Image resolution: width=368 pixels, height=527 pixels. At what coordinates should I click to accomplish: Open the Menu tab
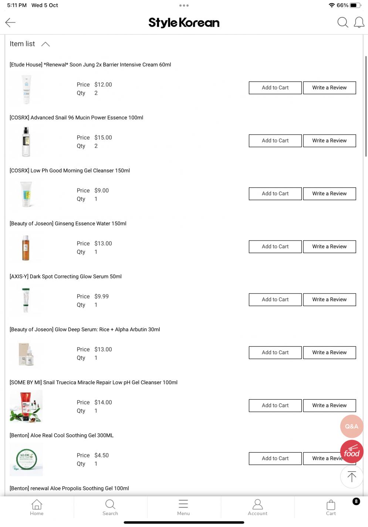click(183, 507)
